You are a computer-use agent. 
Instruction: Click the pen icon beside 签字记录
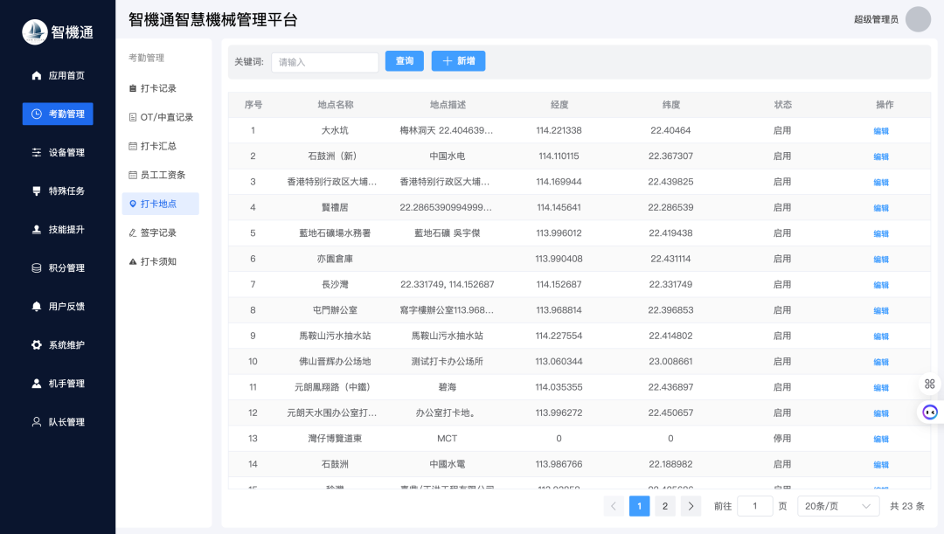coord(133,233)
